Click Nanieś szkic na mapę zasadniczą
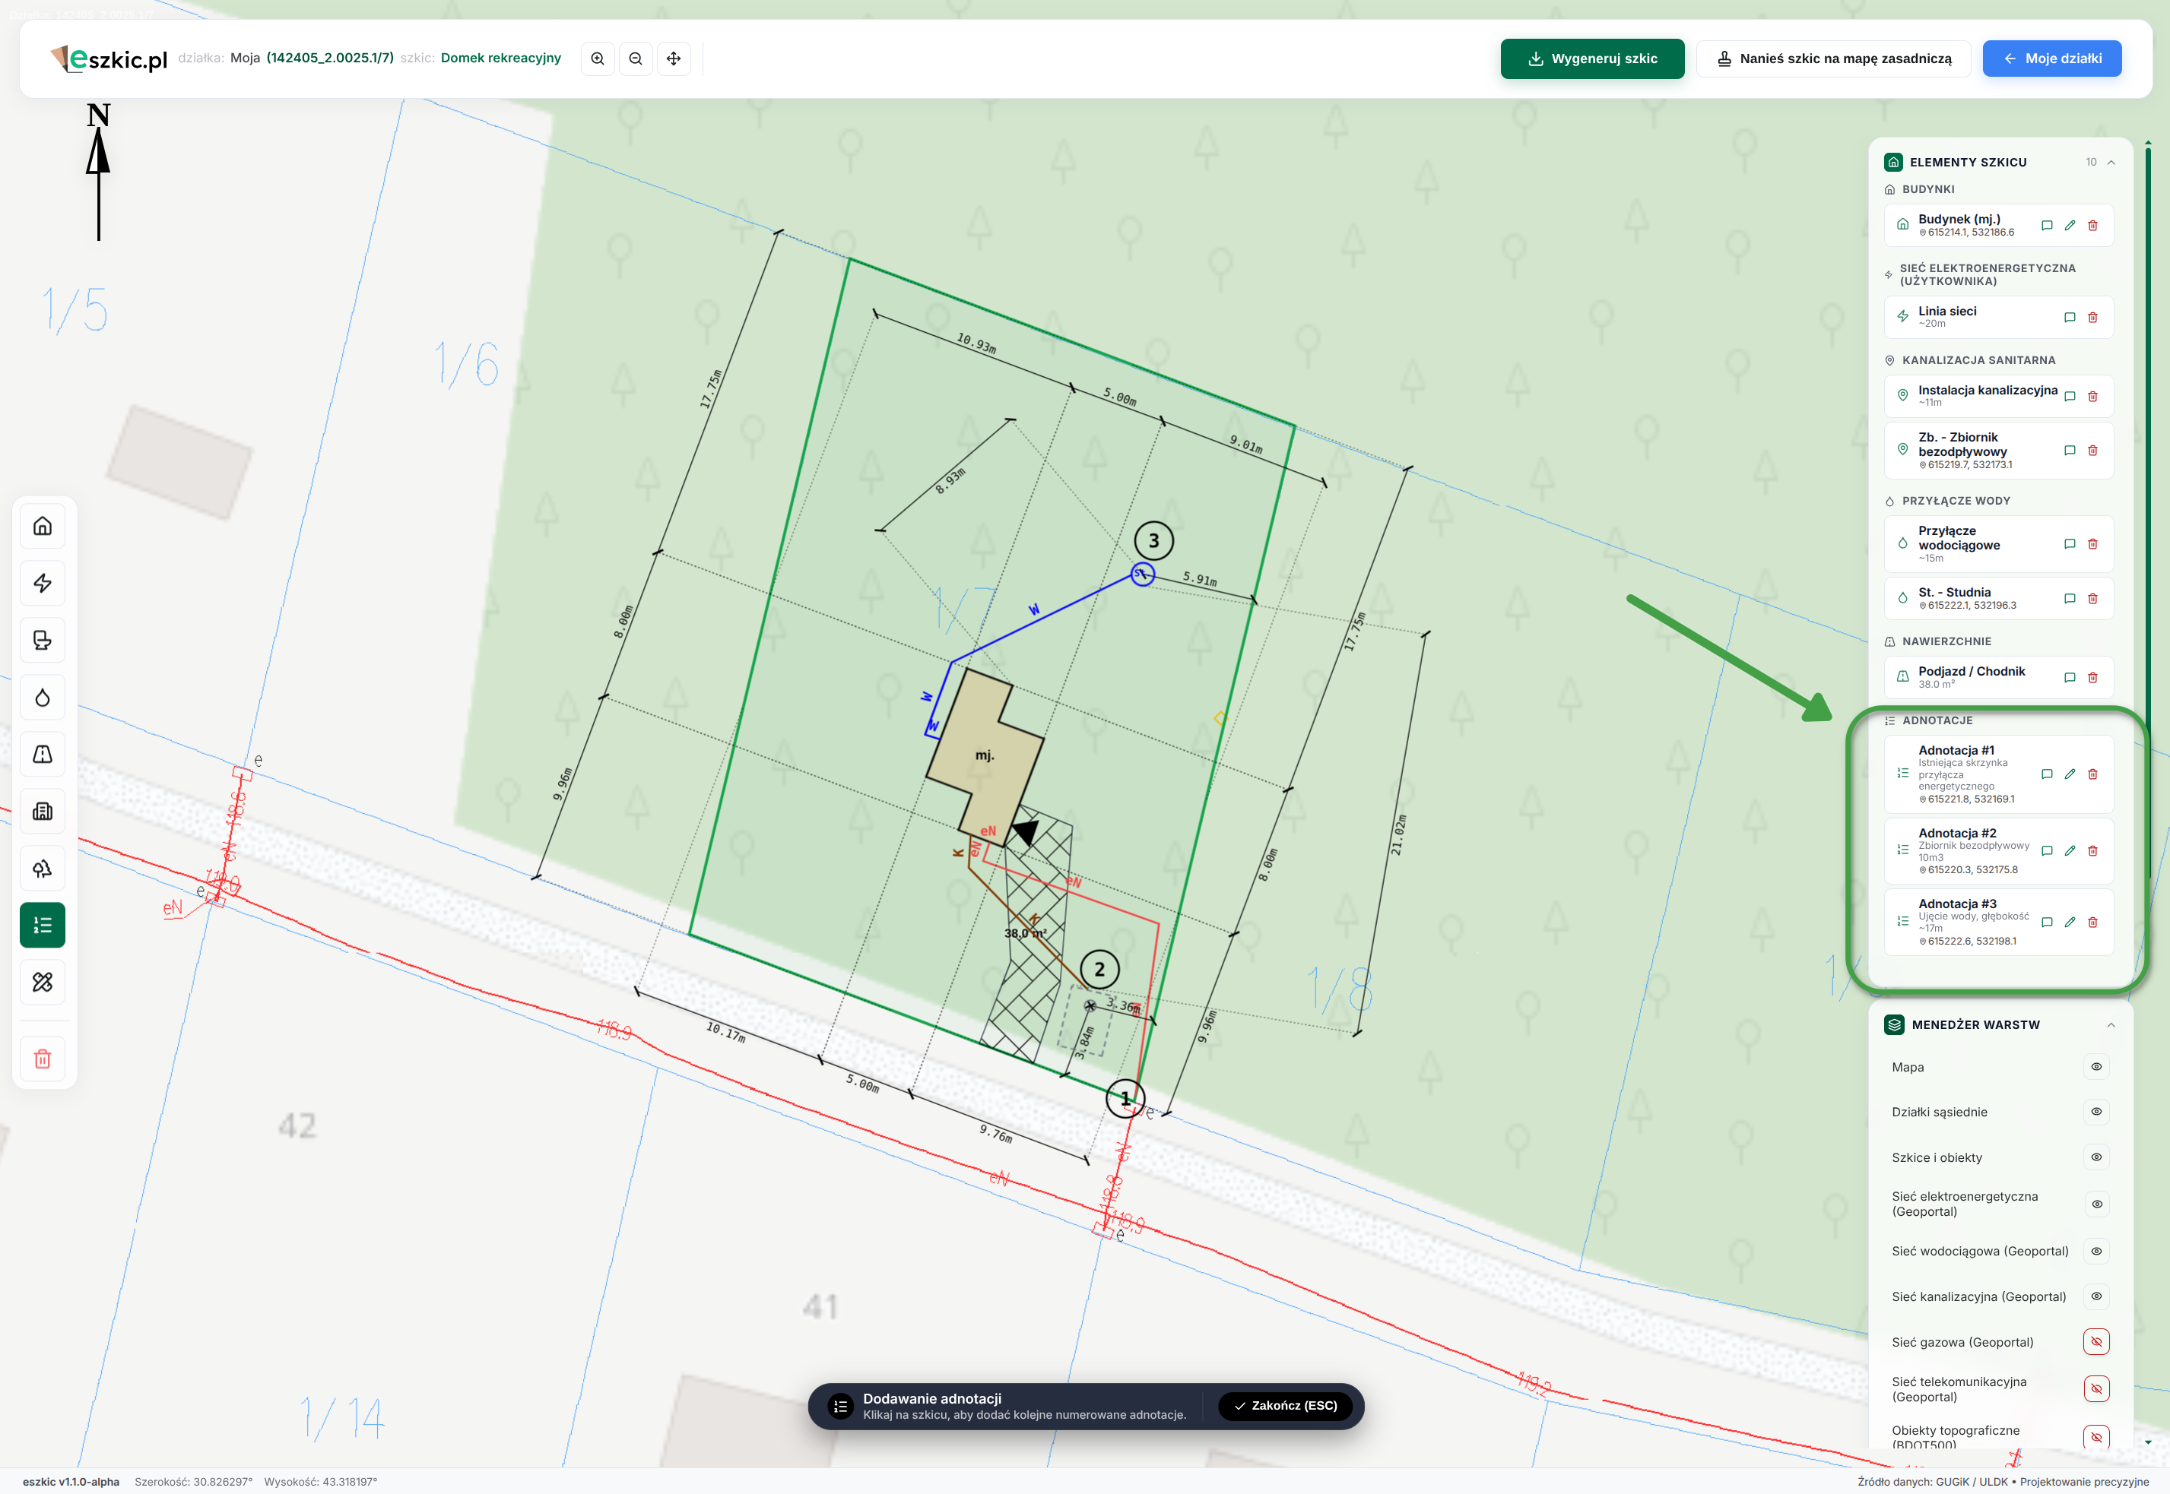This screenshot has width=2170, height=1494. [1834, 59]
